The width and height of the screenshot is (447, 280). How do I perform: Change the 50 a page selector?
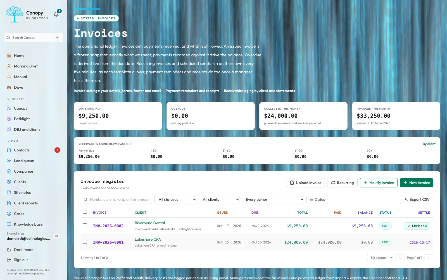[380, 258]
